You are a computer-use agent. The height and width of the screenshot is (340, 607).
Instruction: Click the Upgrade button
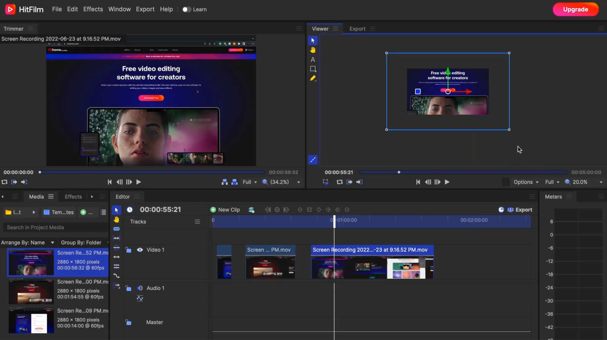(575, 9)
